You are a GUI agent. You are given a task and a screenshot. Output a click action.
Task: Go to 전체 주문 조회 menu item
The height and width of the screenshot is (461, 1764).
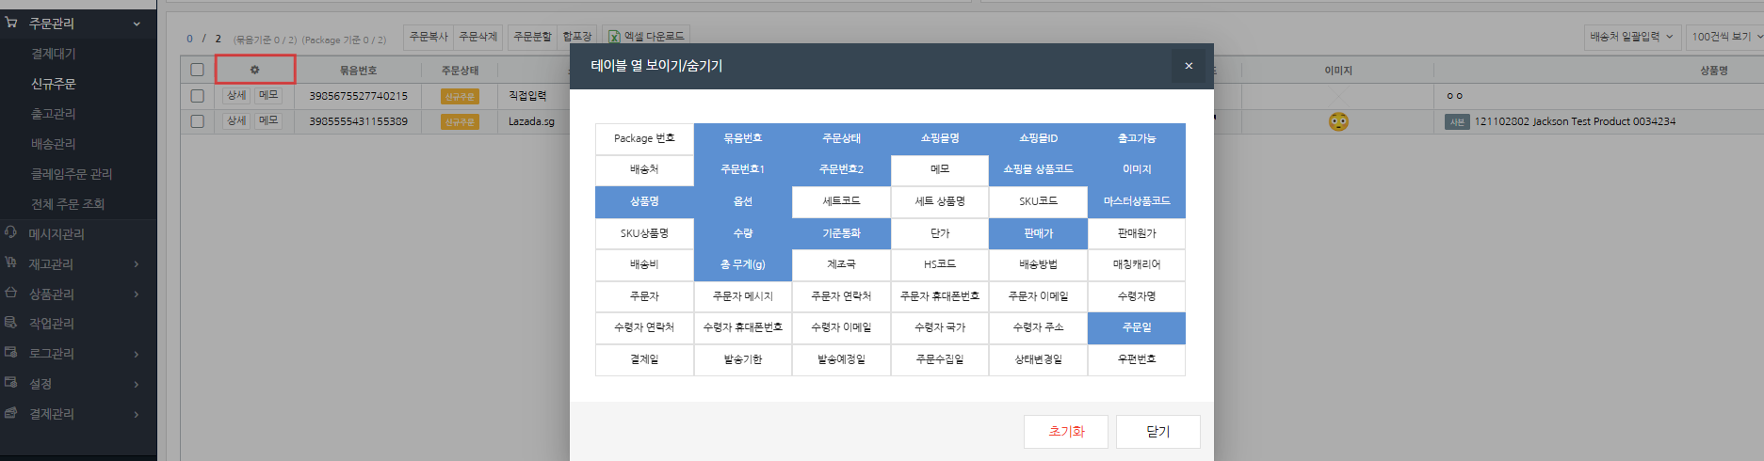pyautogui.click(x=68, y=204)
